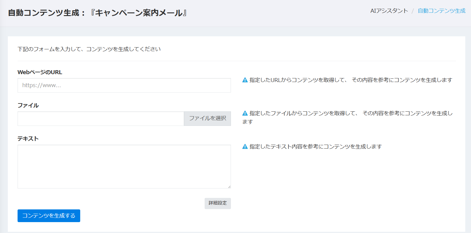Click the テキスト field label
This screenshot has width=471, height=233.
pos(28,139)
